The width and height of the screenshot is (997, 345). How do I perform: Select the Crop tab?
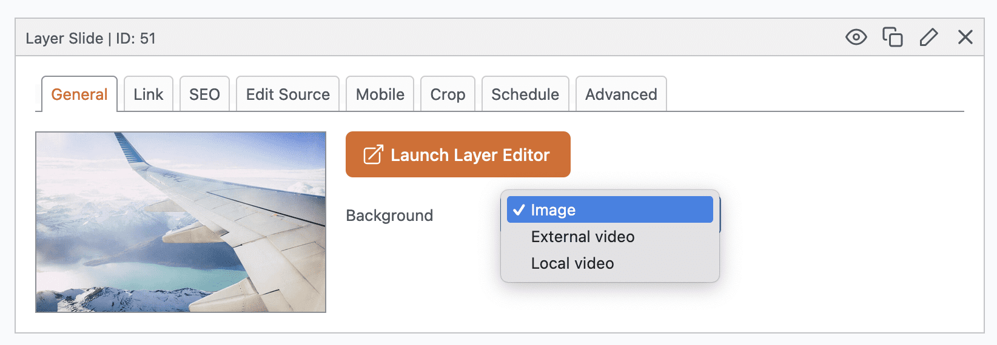(x=448, y=94)
